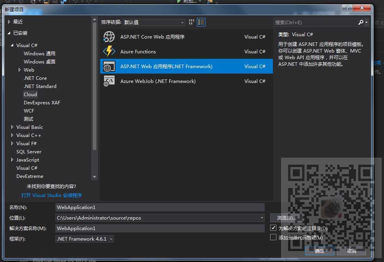Click the project name input field
This screenshot has width=384, height=262.
pos(160,207)
